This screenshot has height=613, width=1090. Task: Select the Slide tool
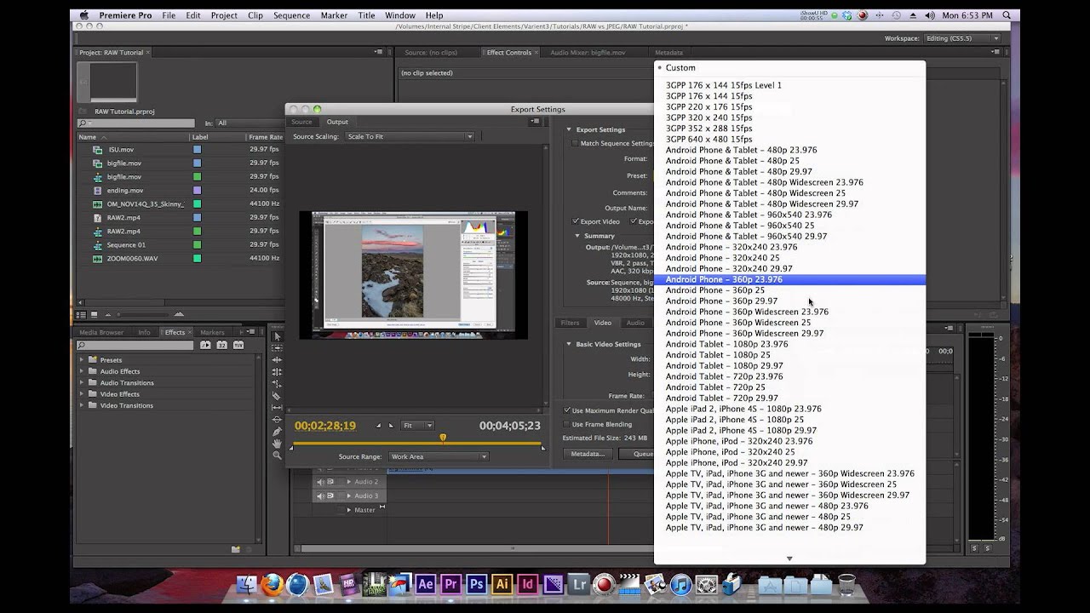point(277,420)
